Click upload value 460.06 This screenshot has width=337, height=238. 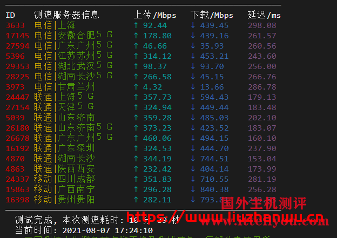(x=157, y=138)
